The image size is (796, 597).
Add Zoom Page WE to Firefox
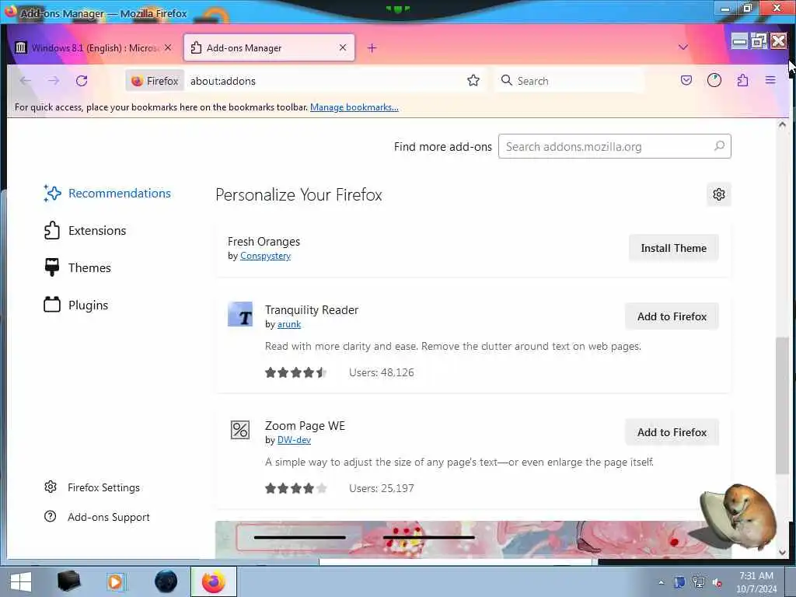pyautogui.click(x=672, y=432)
